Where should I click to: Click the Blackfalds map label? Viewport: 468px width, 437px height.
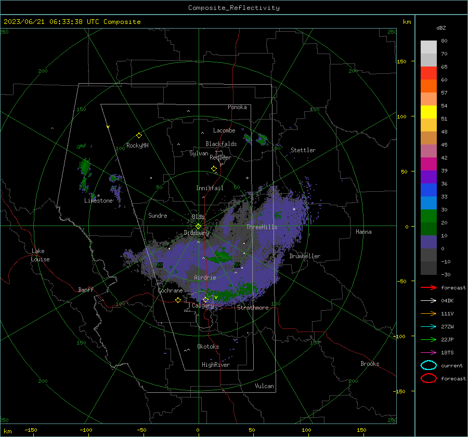click(221, 144)
